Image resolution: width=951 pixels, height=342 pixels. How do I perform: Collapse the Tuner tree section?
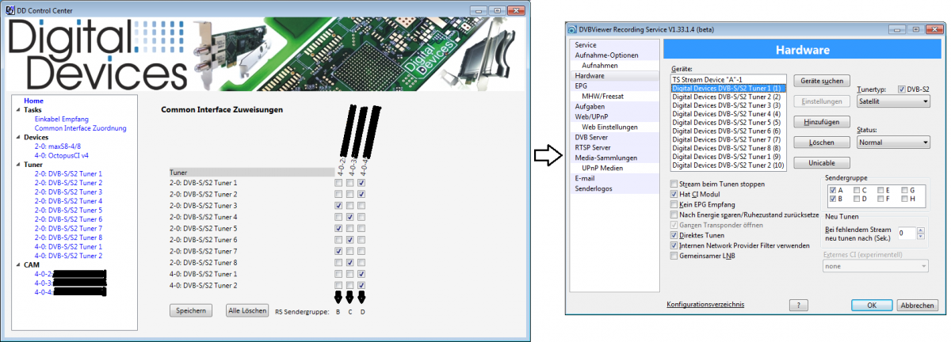click(x=17, y=165)
